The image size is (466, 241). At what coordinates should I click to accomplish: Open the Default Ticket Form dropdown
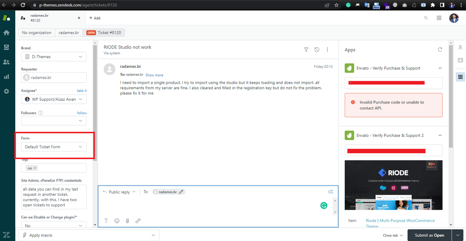tap(54, 147)
